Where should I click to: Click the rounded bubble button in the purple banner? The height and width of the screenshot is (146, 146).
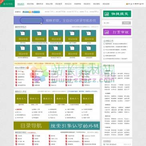click(x=32, y=20)
